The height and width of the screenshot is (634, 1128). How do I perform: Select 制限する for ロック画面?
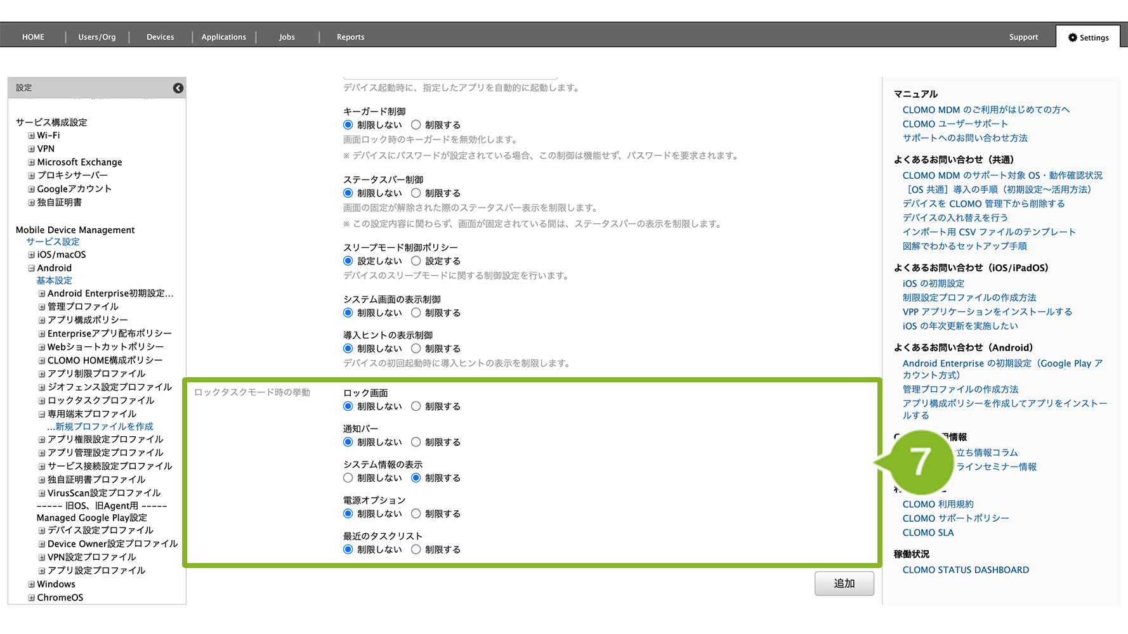point(416,406)
